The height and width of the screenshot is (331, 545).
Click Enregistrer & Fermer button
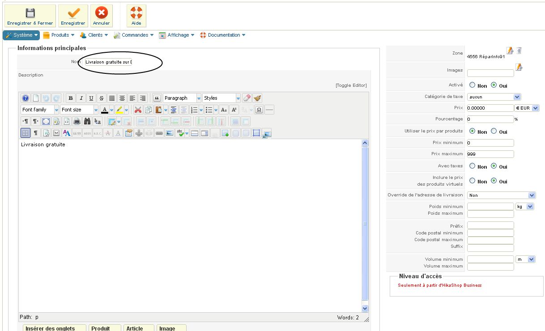click(30, 16)
